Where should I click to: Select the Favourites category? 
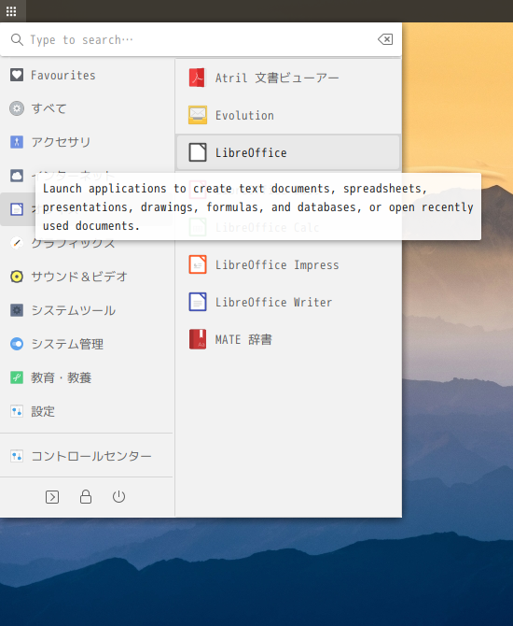point(87,75)
